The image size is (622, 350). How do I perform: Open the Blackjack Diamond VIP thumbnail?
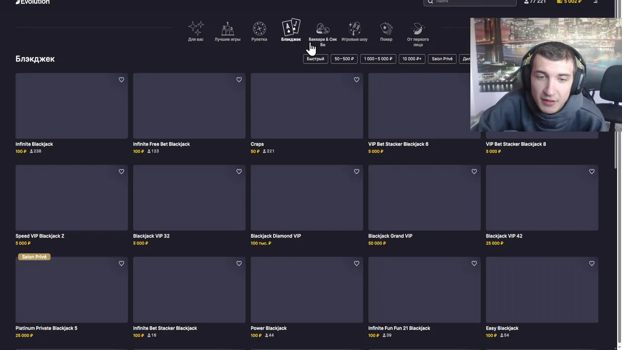point(307,198)
